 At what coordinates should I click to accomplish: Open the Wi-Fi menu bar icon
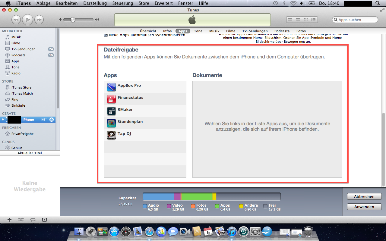[x=293, y=3]
